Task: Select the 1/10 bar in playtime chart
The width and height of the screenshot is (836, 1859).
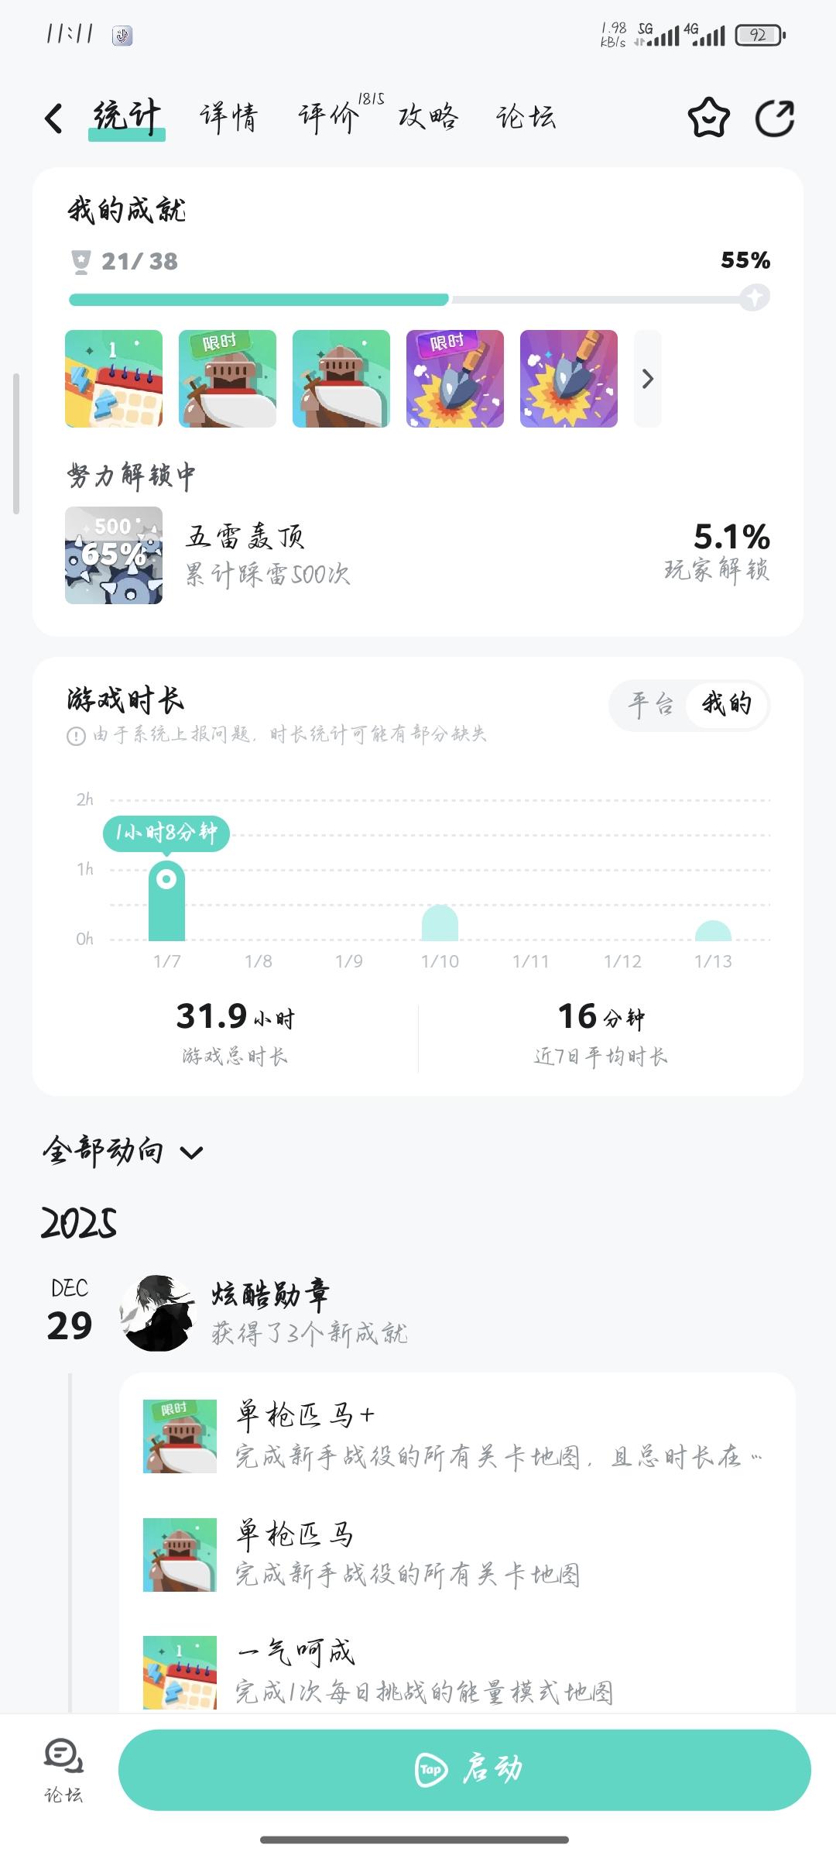Action: [x=440, y=923]
